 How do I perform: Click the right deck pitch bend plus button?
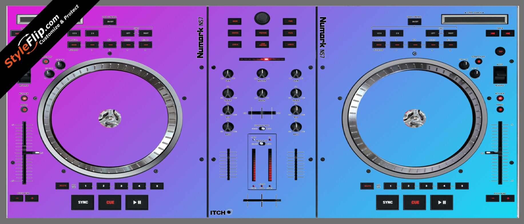click(x=508, y=198)
